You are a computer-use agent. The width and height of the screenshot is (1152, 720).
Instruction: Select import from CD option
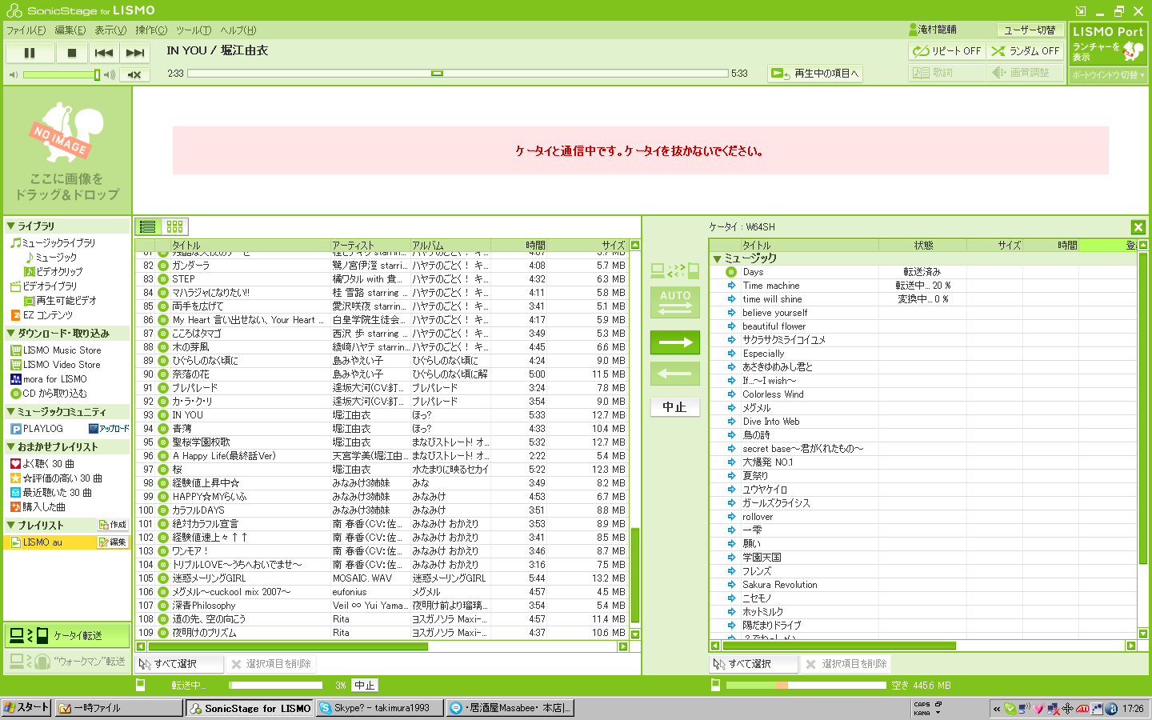(x=49, y=394)
